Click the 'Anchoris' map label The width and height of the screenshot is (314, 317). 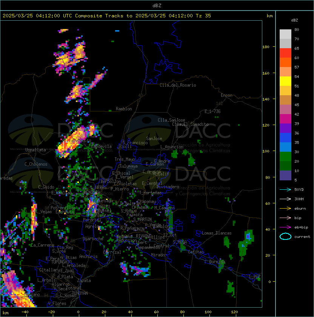(88, 256)
